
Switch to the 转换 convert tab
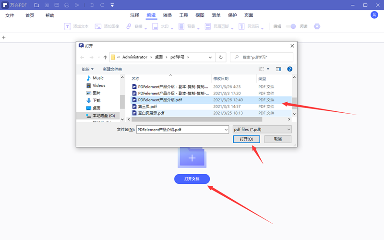coord(168,15)
